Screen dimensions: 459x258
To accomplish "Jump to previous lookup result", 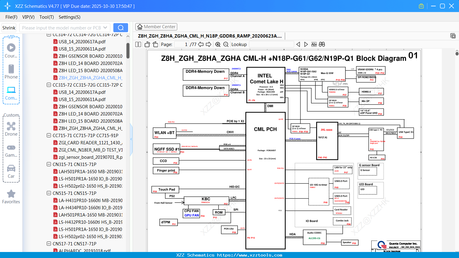I will pyautogui.click(x=298, y=45).
